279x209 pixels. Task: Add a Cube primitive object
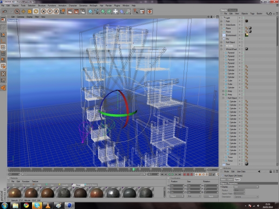coord(90,12)
